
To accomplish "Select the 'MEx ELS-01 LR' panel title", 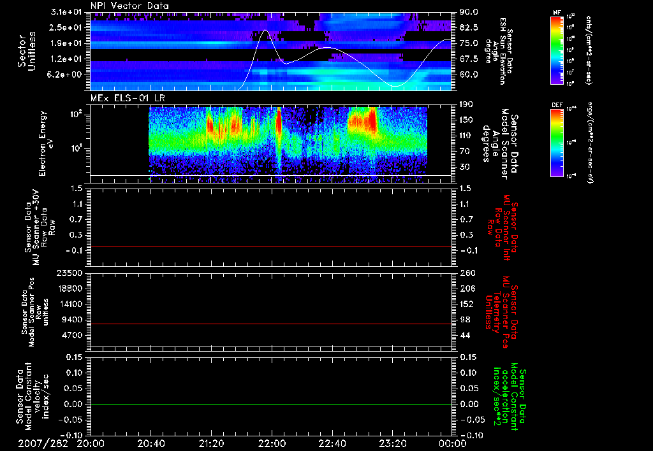I will [128, 98].
